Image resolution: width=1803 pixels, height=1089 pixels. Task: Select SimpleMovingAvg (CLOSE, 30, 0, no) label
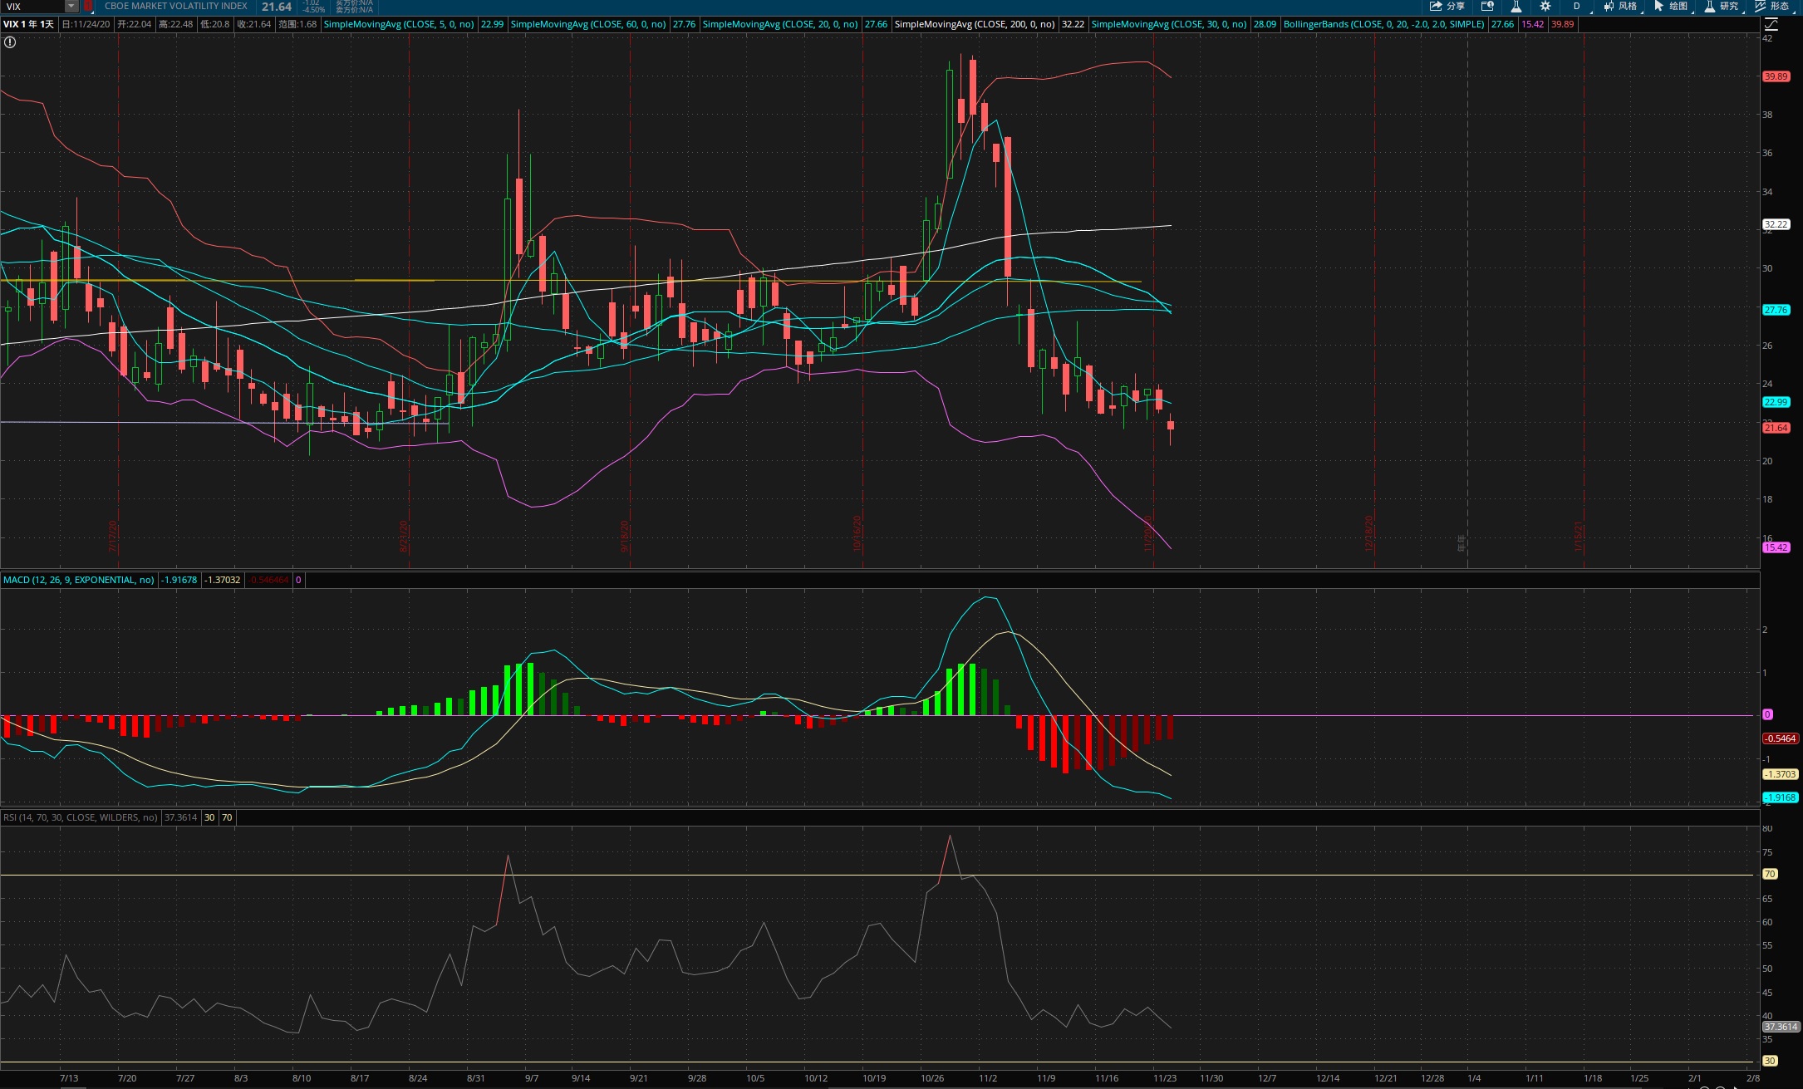(x=1169, y=24)
